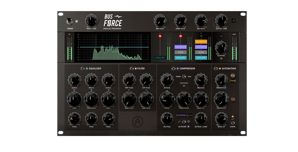Click the compressor MAKE UP knob
298x152 pixels.
coord(201,99)
